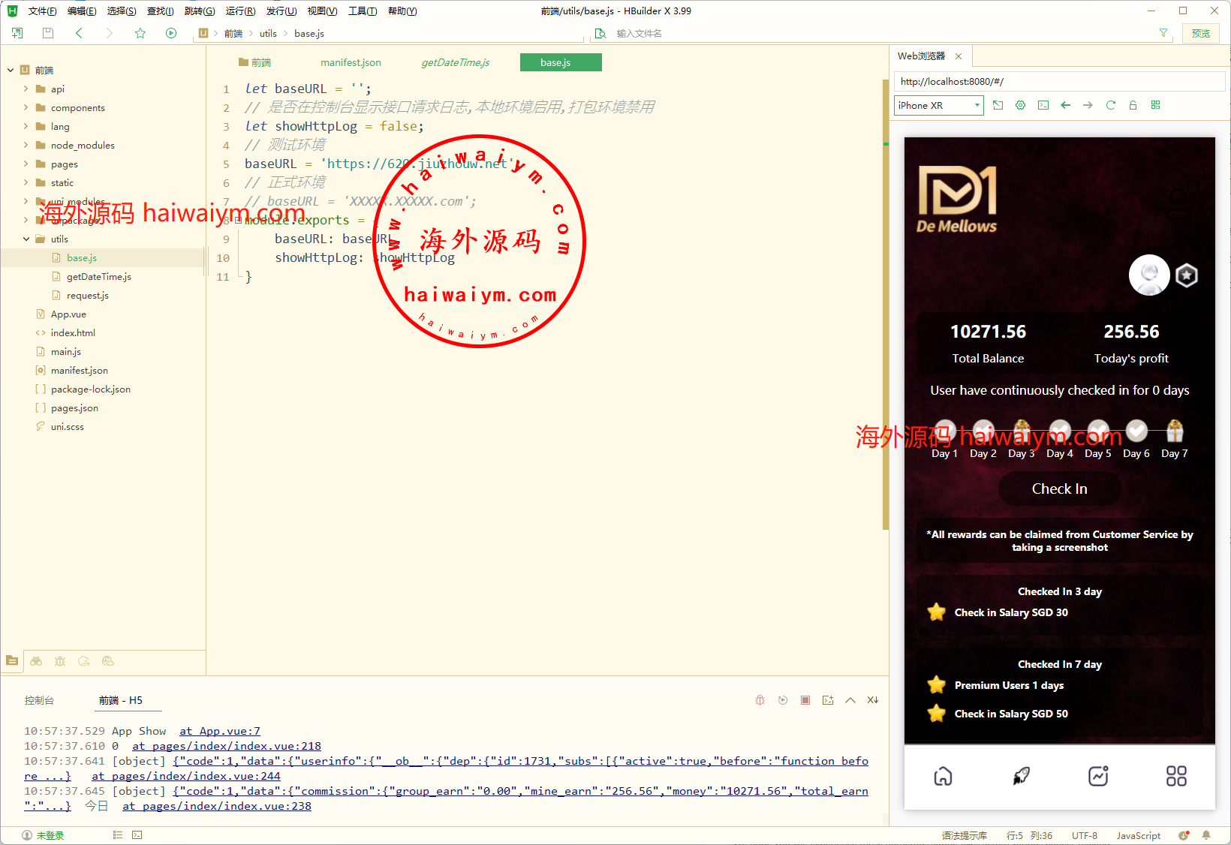Image resolution: width=1231 pixels, height=845 pixels.
Task: Switch to the manifest.json editor tab
Action: pos(351,62)
